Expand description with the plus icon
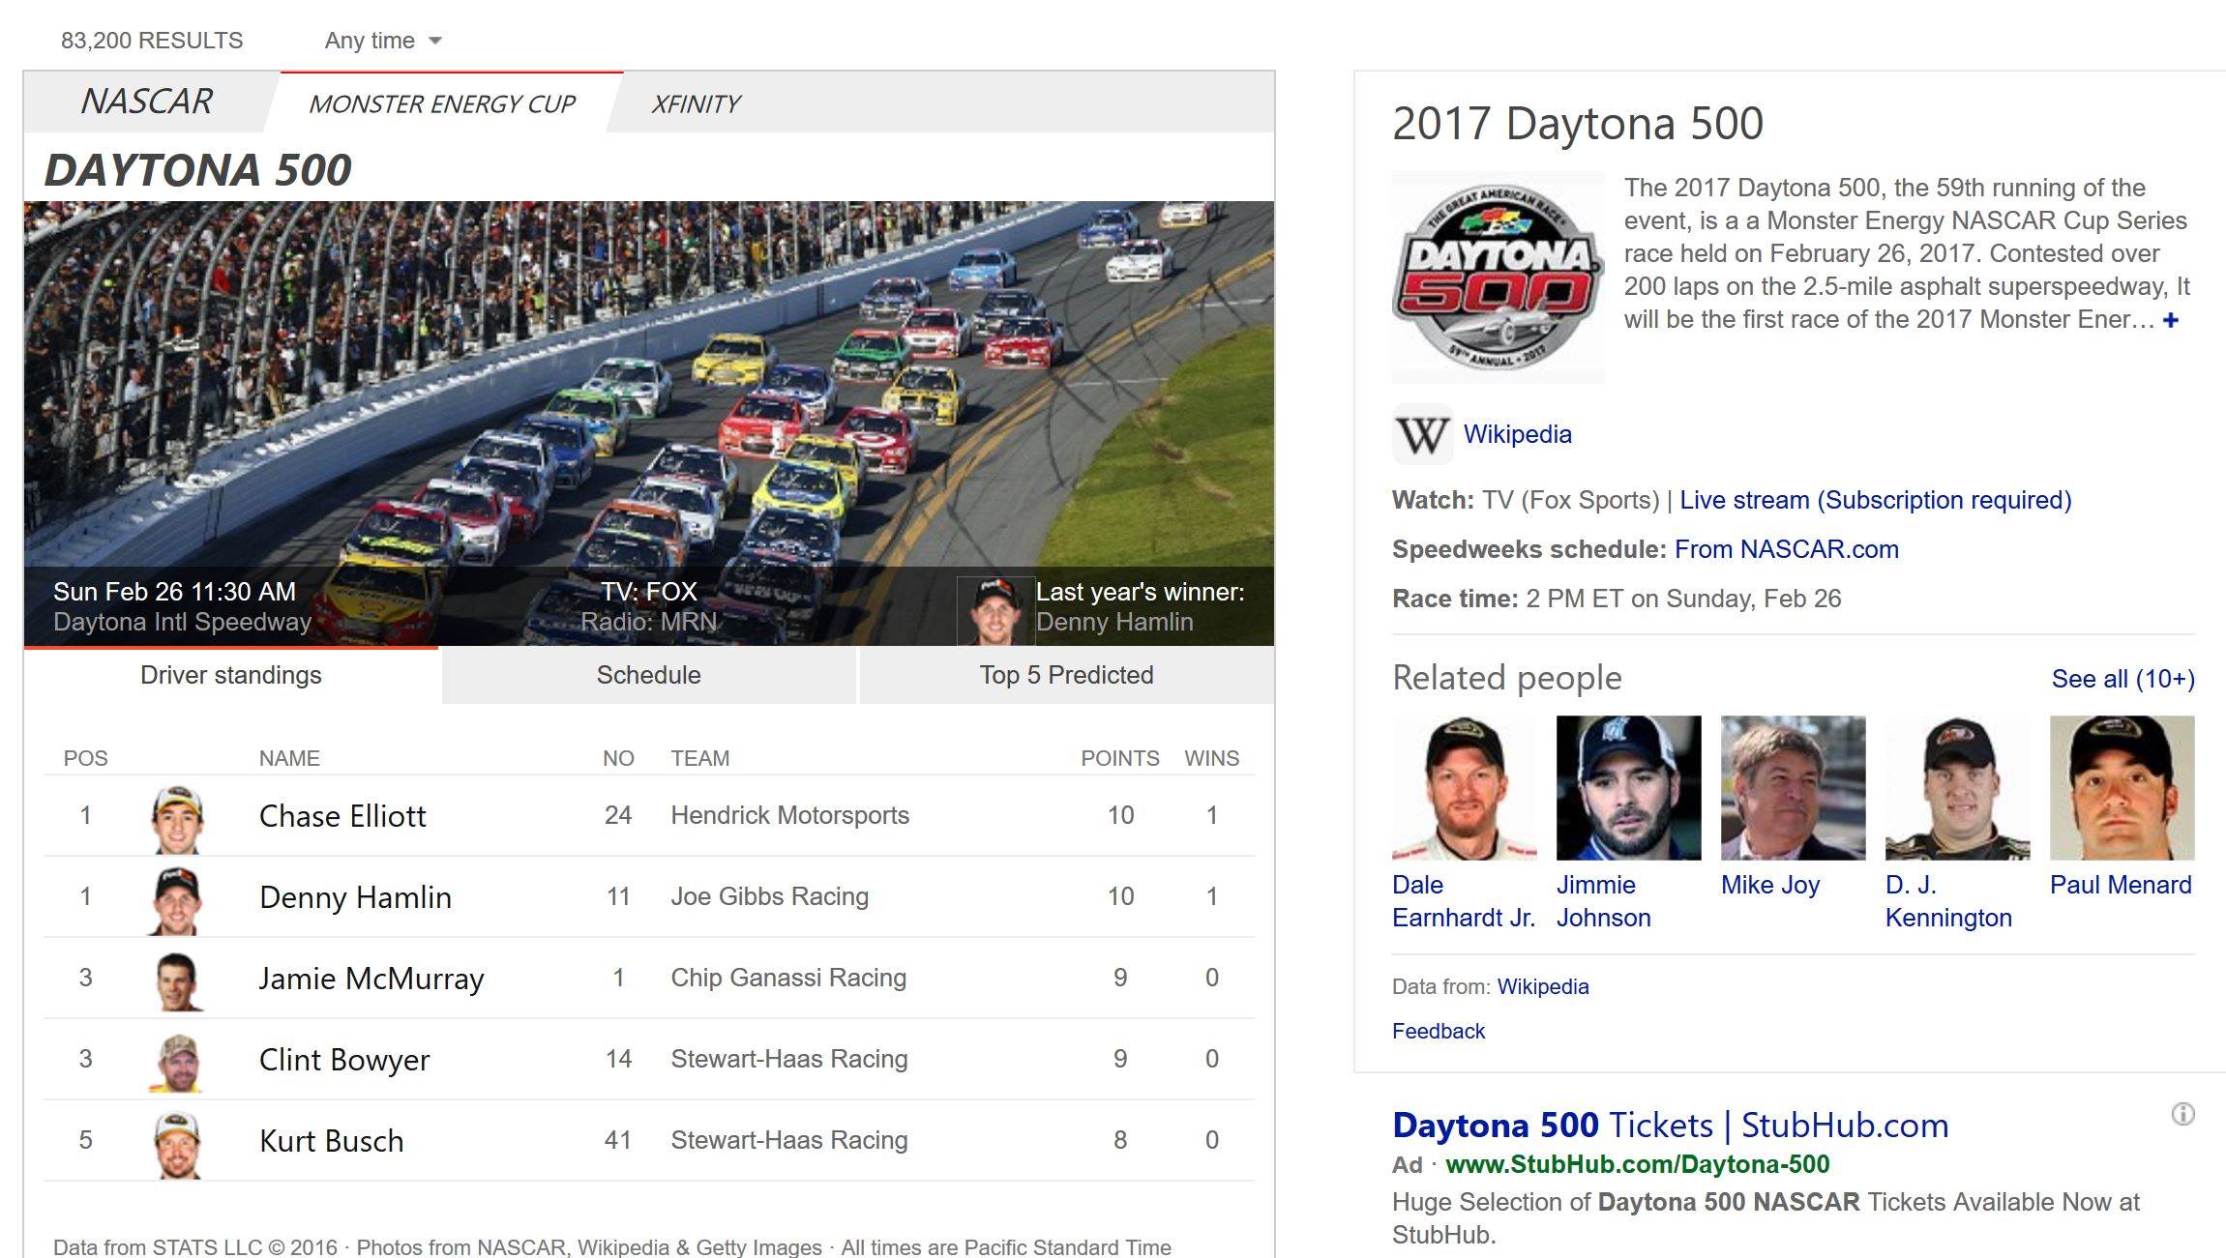Viewport: 2226px width, 1258px height. click(x=2171, y=320)
